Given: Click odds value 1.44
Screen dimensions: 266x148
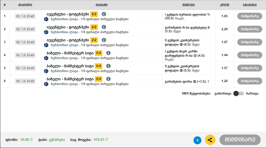Looking at the screenshot, I should (225, 55).
